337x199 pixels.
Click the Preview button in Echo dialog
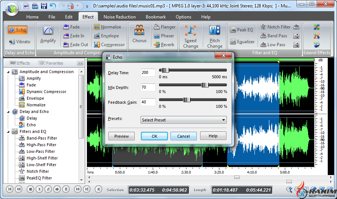pos(121,136)
